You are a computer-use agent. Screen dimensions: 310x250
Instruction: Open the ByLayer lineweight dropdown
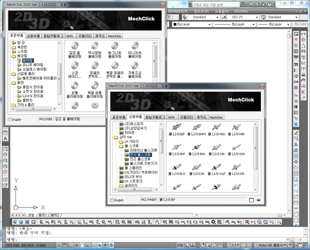click(x=288, y=24)
